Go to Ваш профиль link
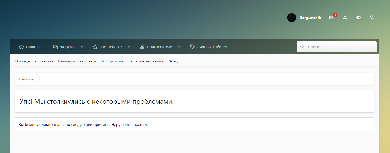Image resolution: width=390 pixels, height=153 pixels. pyautogui.click(x=112, y=61)
